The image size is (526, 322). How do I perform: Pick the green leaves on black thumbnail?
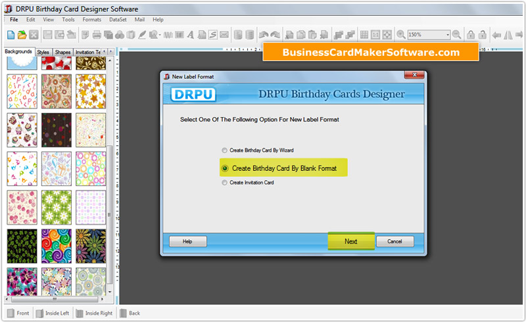pos(22,246)
